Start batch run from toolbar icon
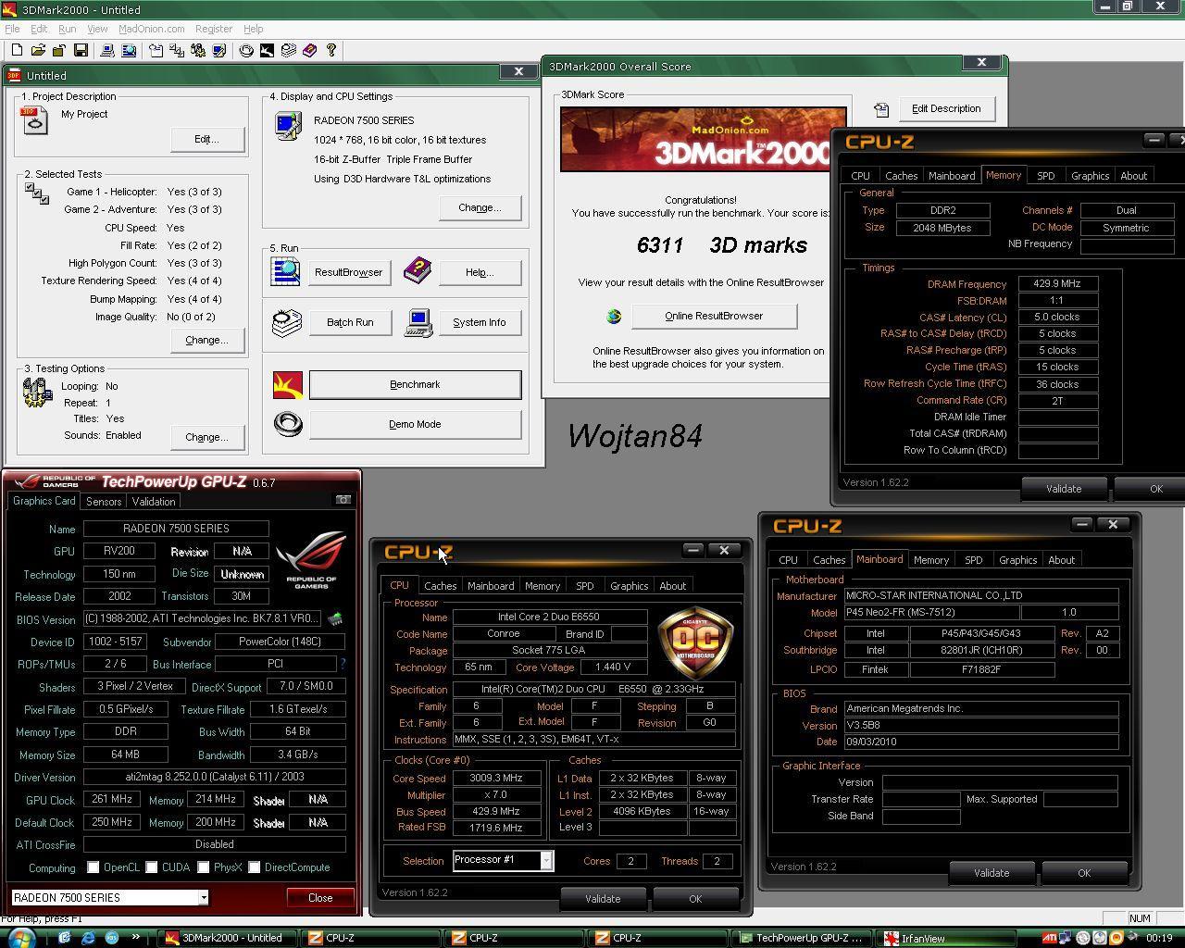The height and width of the screenshot is (948, 1185). click(288, 50)
